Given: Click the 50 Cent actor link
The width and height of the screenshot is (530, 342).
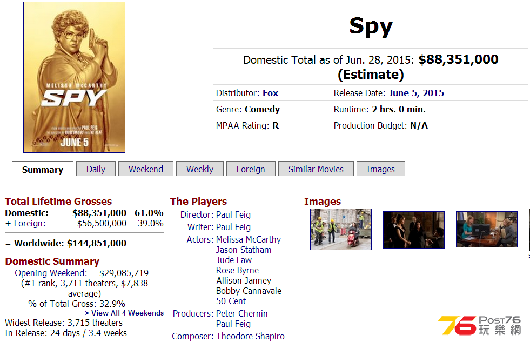Looking at the screenshot, I should 231,301.
